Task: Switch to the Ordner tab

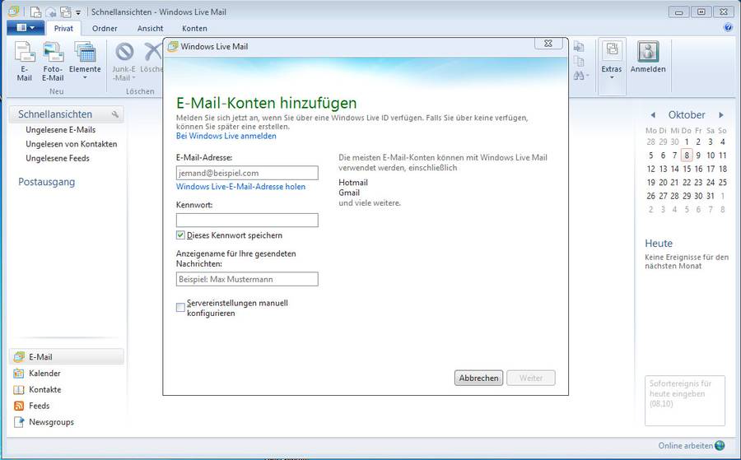Action: tap(105, 28)
